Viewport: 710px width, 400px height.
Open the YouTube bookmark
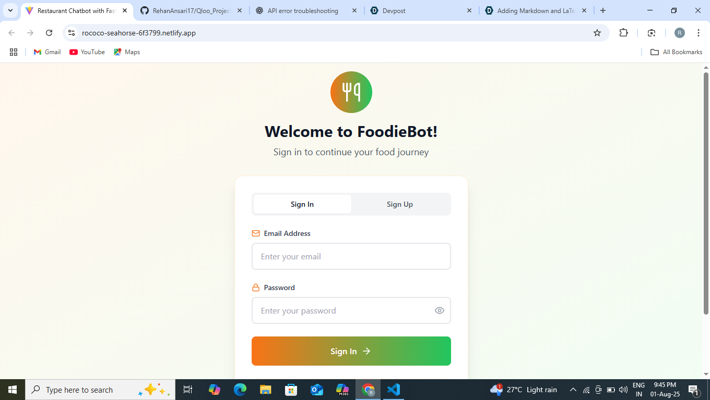(x=87, y=52)
